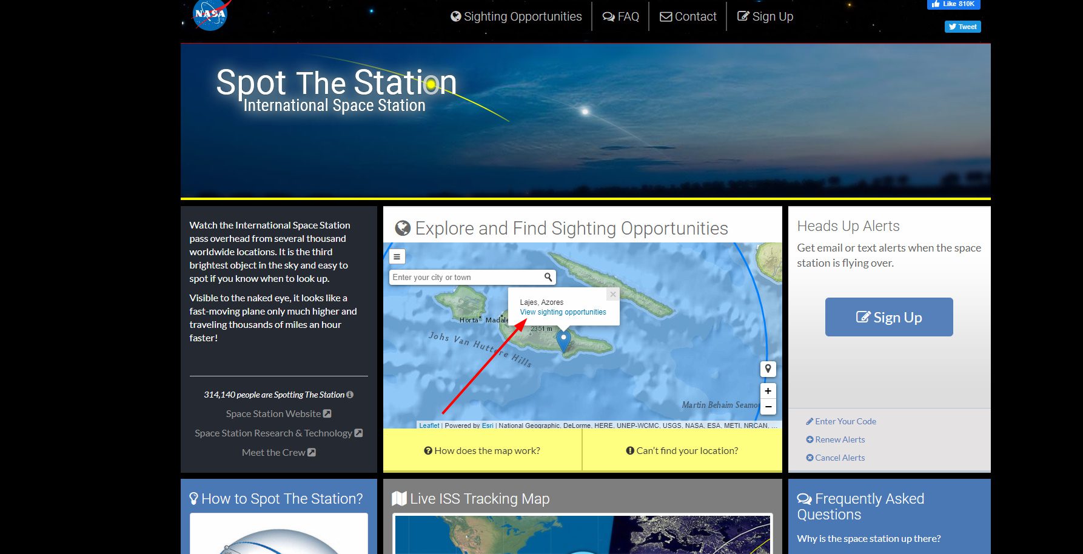Close the Lajes, Azores popup
Image resolution: width=1083 pixels, height=554 pixels.
(x=613, y=295)
